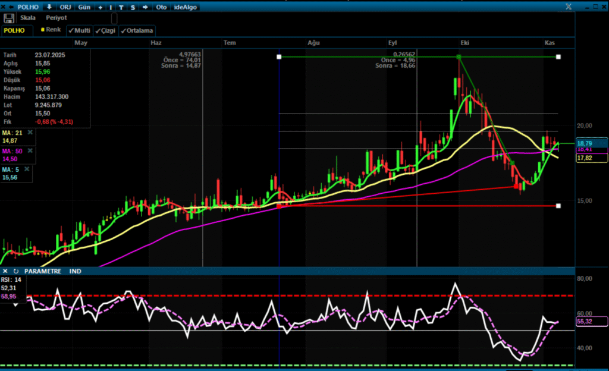The width and height of the screenshot is (609, 371).
Task: Open the IND tab in indicator panel
Action: [x=76, y=271]
